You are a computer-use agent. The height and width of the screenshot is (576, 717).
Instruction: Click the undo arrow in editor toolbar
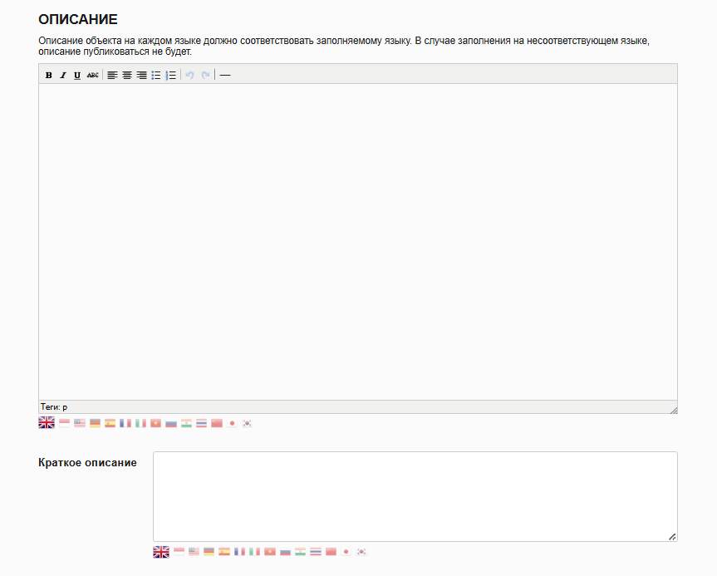point(189,75)
